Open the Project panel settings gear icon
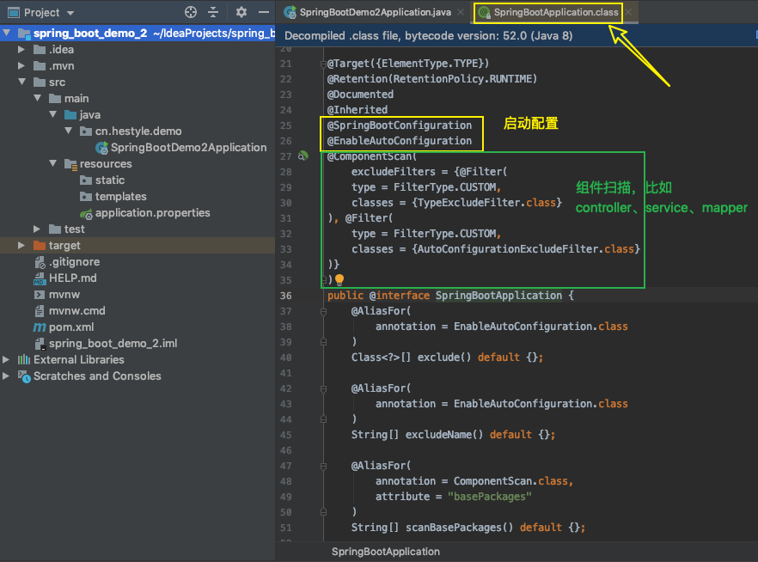Image resolution: width=758 pixels, height=562 pixels. 241,13
